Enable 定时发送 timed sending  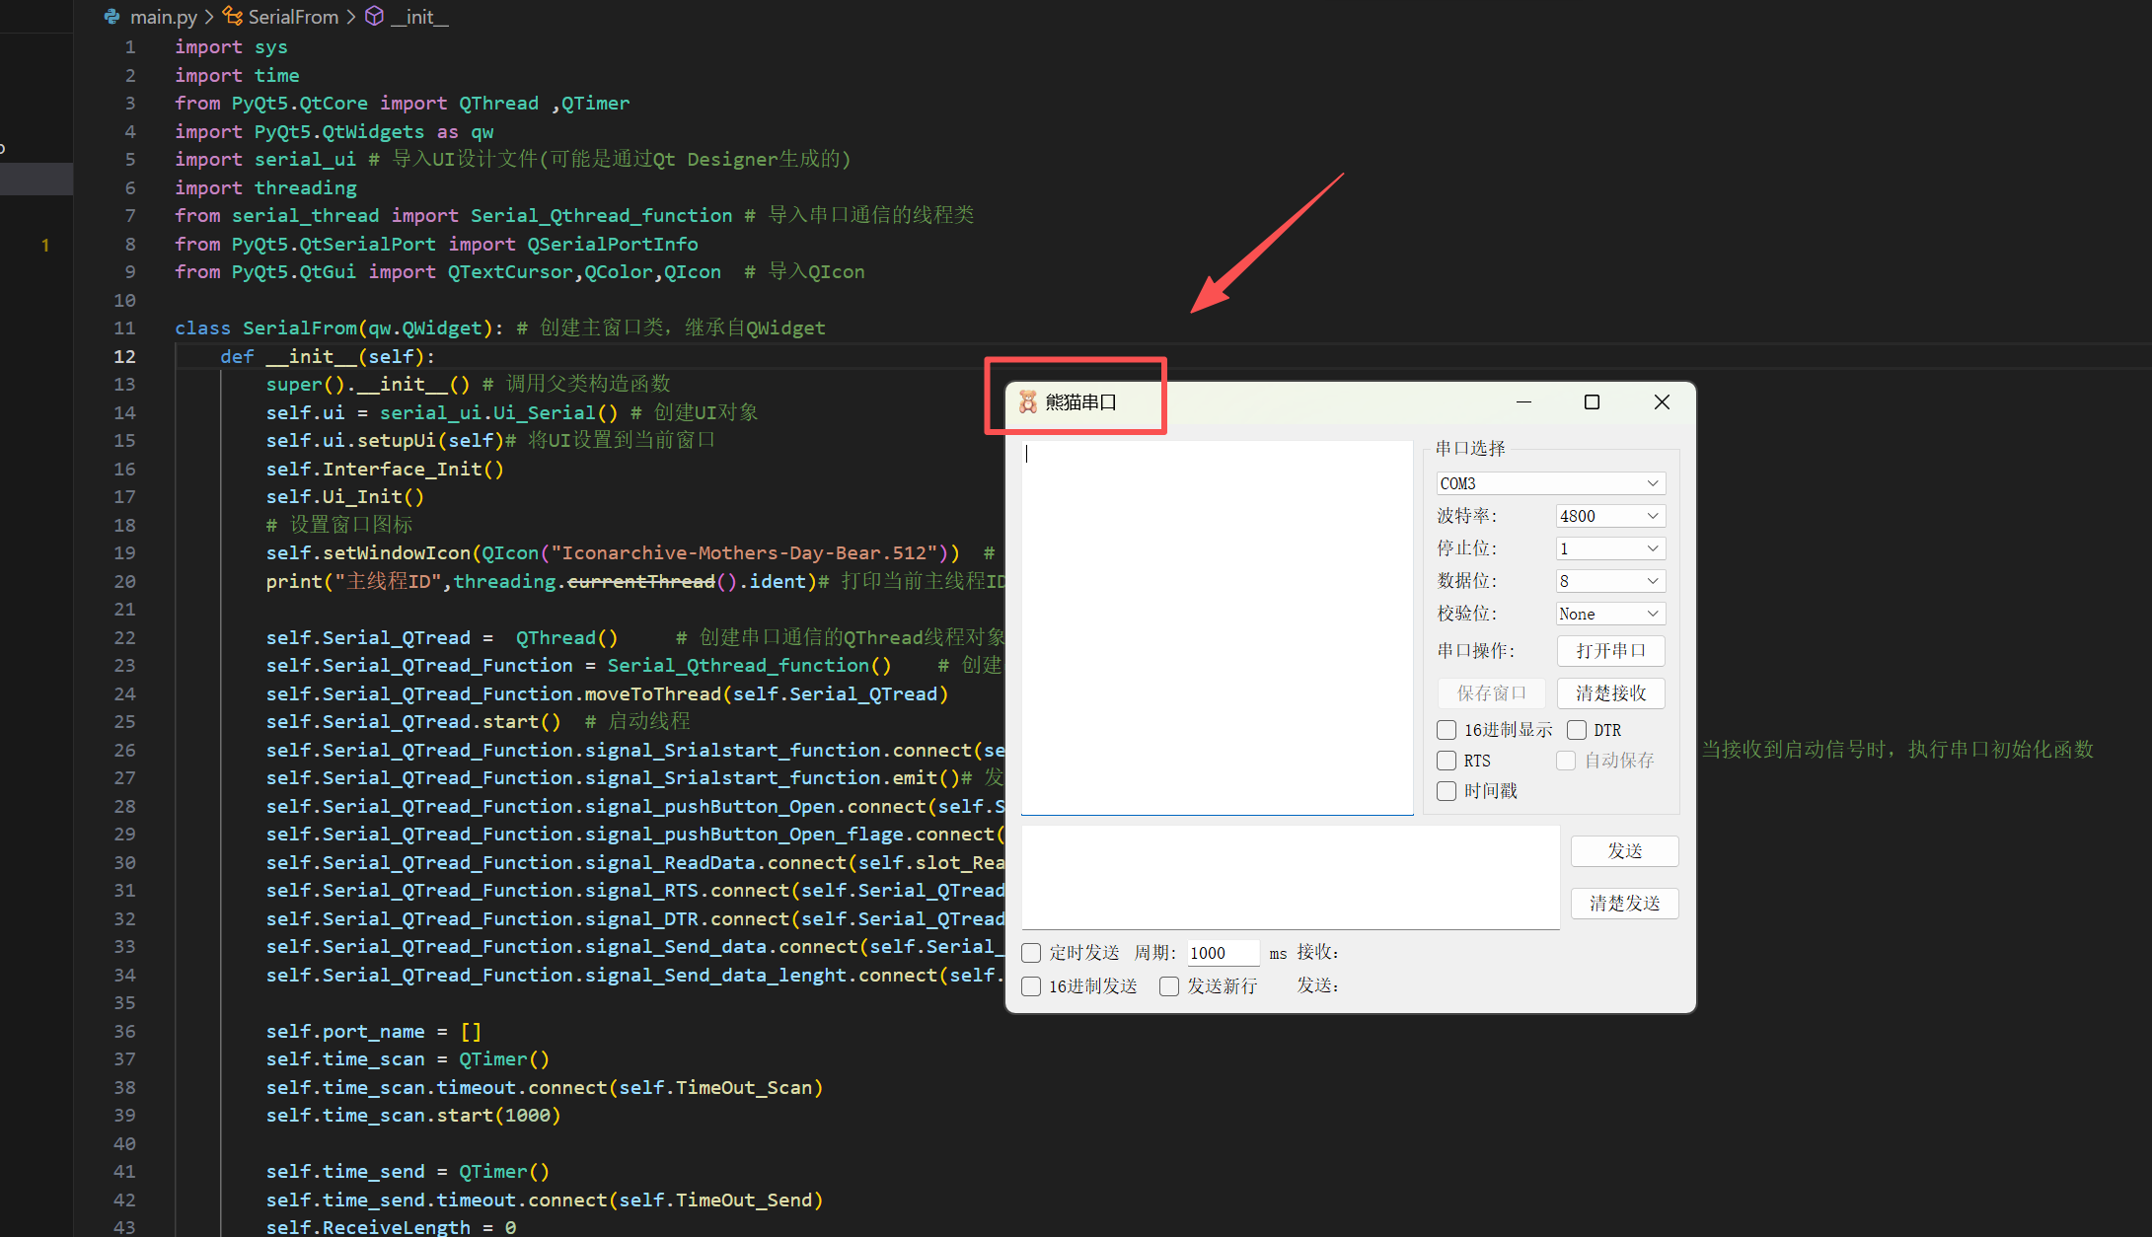[x=1031, y=953]
